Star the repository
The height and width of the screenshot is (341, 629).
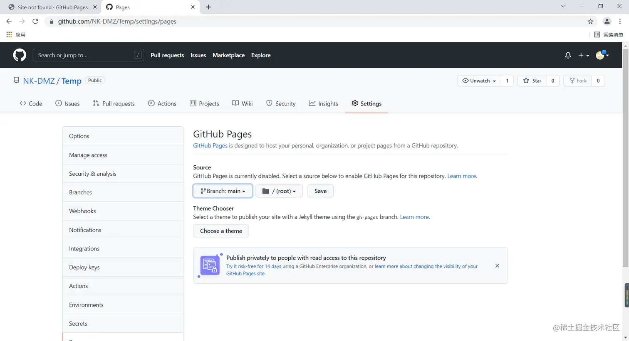point(532,81)
